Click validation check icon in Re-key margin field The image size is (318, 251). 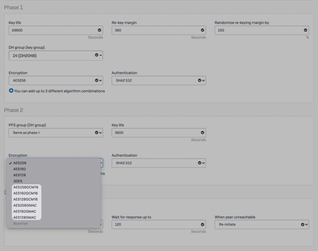202,30
